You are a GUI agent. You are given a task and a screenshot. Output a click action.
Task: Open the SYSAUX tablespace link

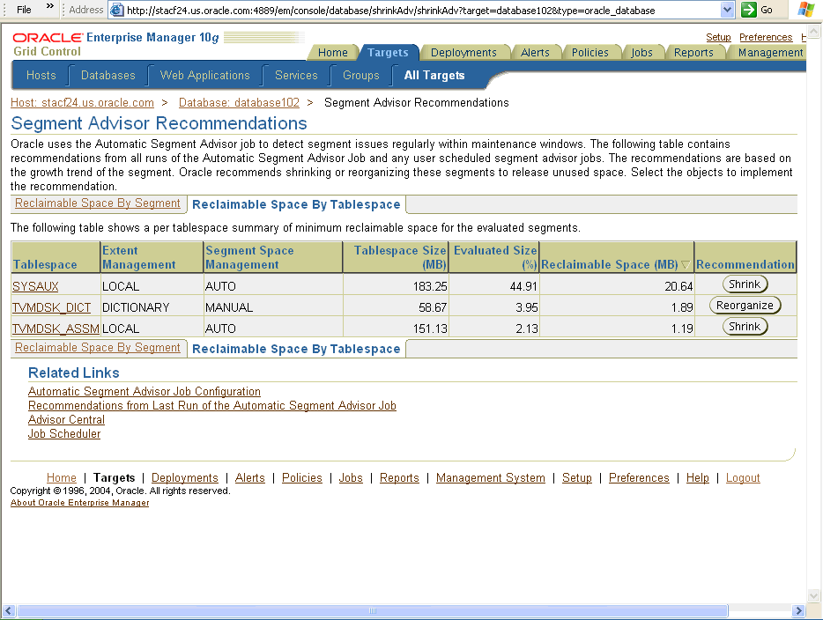(35, 286)
